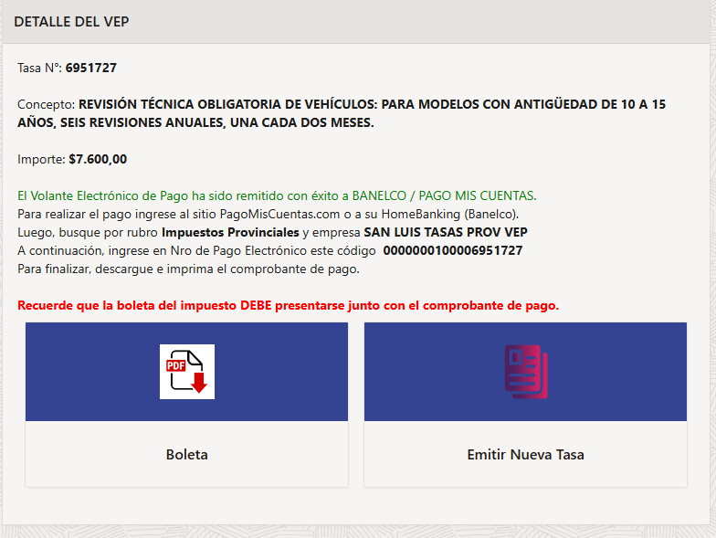The image size is (716, 538).
Task: Click the 'Concepto:' field label
Action: pyautogui.click(x=46, y=104)
